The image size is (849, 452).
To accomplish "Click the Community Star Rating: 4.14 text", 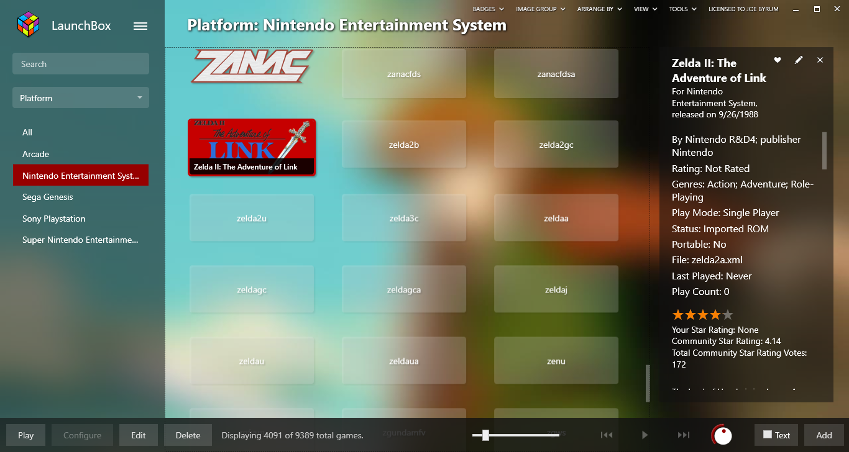I will (727, 341).
